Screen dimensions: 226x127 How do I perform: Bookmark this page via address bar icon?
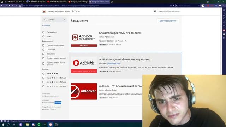[171, 6]
